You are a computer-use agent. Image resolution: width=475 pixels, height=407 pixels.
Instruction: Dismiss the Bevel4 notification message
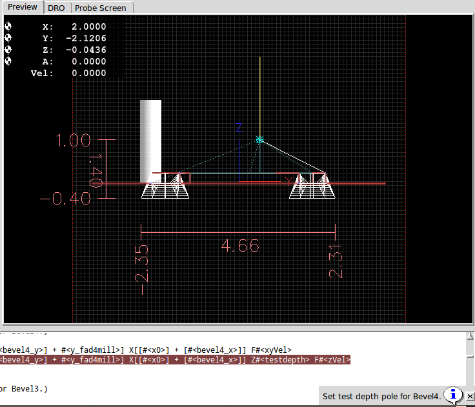[470, 396]
